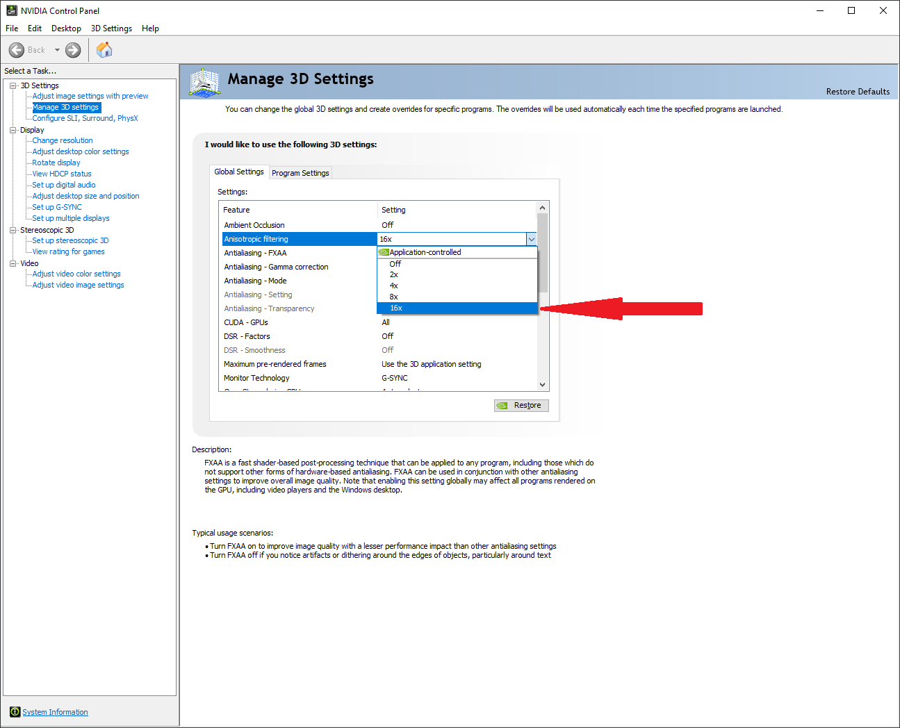
Task: Select Antialiasing - Gamma correction row
Action: click(299, 267)
